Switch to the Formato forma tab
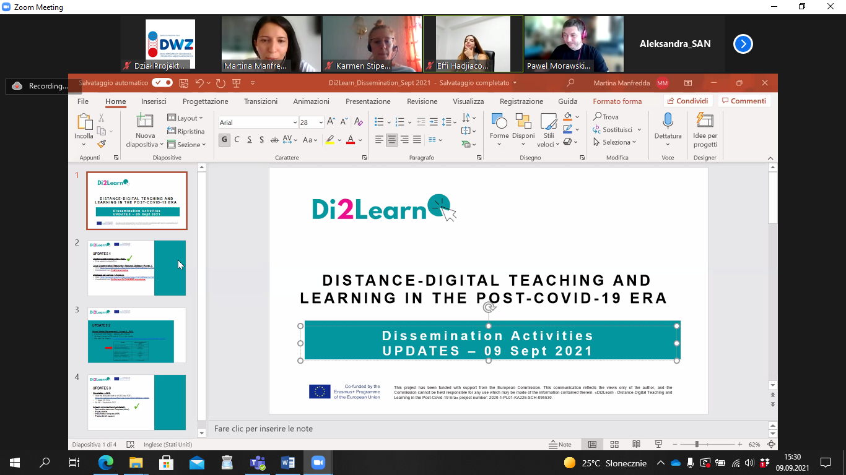Viewport: 846px width, 475px height. 617,101
